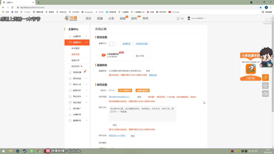Screen dimensions: 274x154
Task: Go to 鱼吧 in the top navigation
Action: 145,18
